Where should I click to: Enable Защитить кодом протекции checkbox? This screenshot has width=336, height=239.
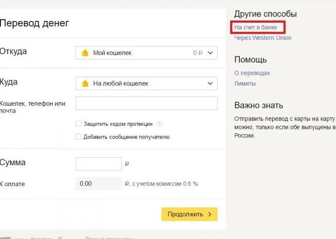click(78, 124)
